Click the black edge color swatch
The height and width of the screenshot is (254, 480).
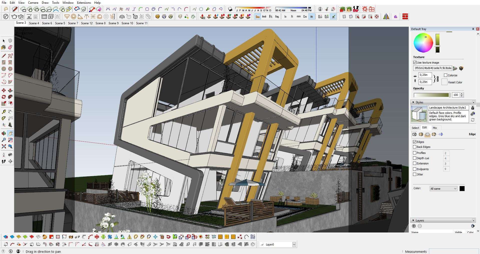pos(462,189)
